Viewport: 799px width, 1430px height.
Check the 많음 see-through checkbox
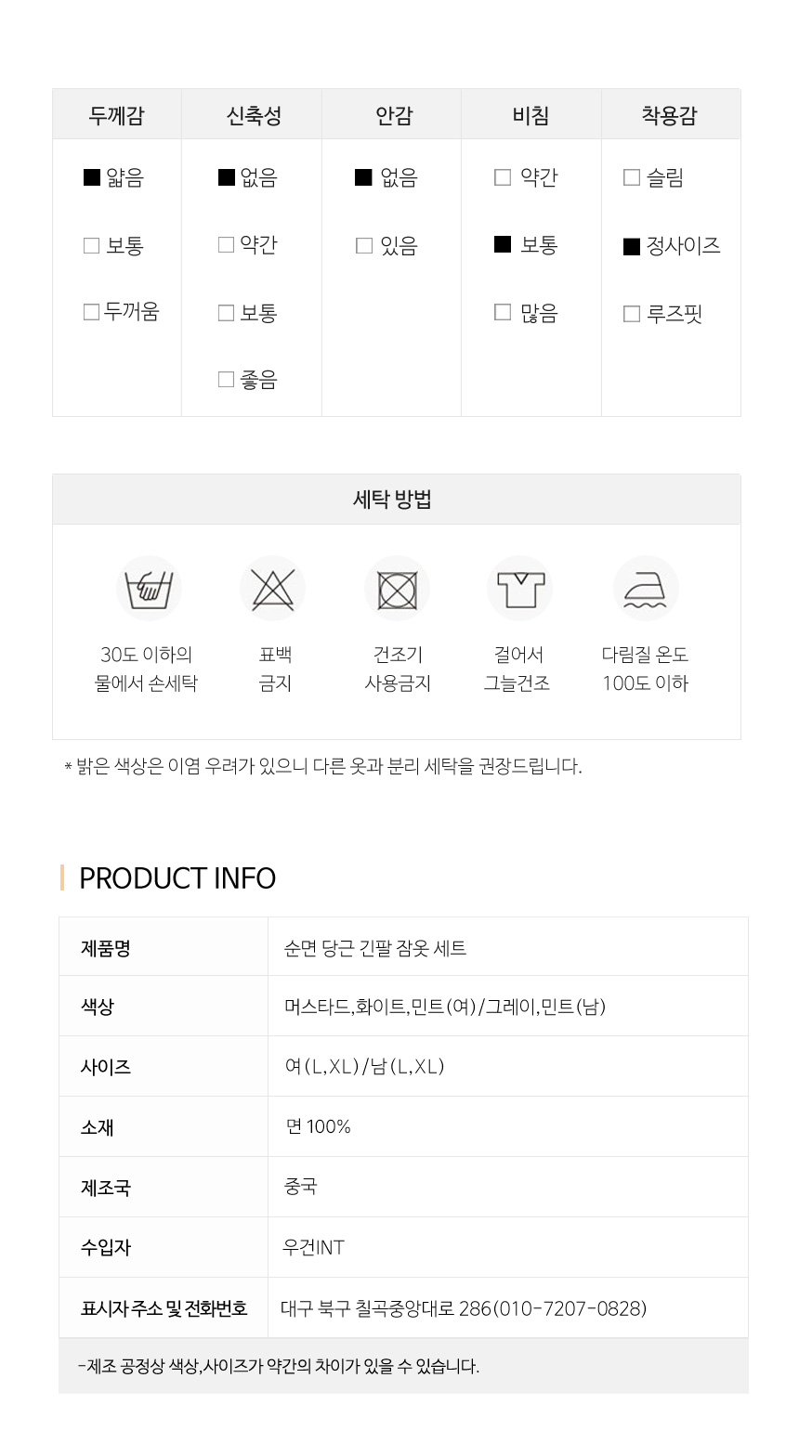503,313
